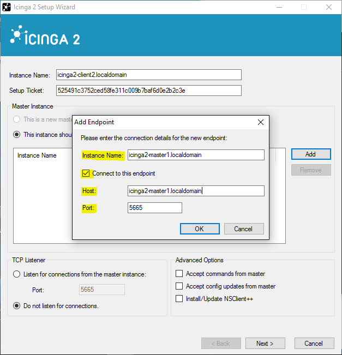The width and height of the screenshot is (342, 355).
Task: Toggle Connect to this endpoint checkbox
Action: tap(86, 173)
